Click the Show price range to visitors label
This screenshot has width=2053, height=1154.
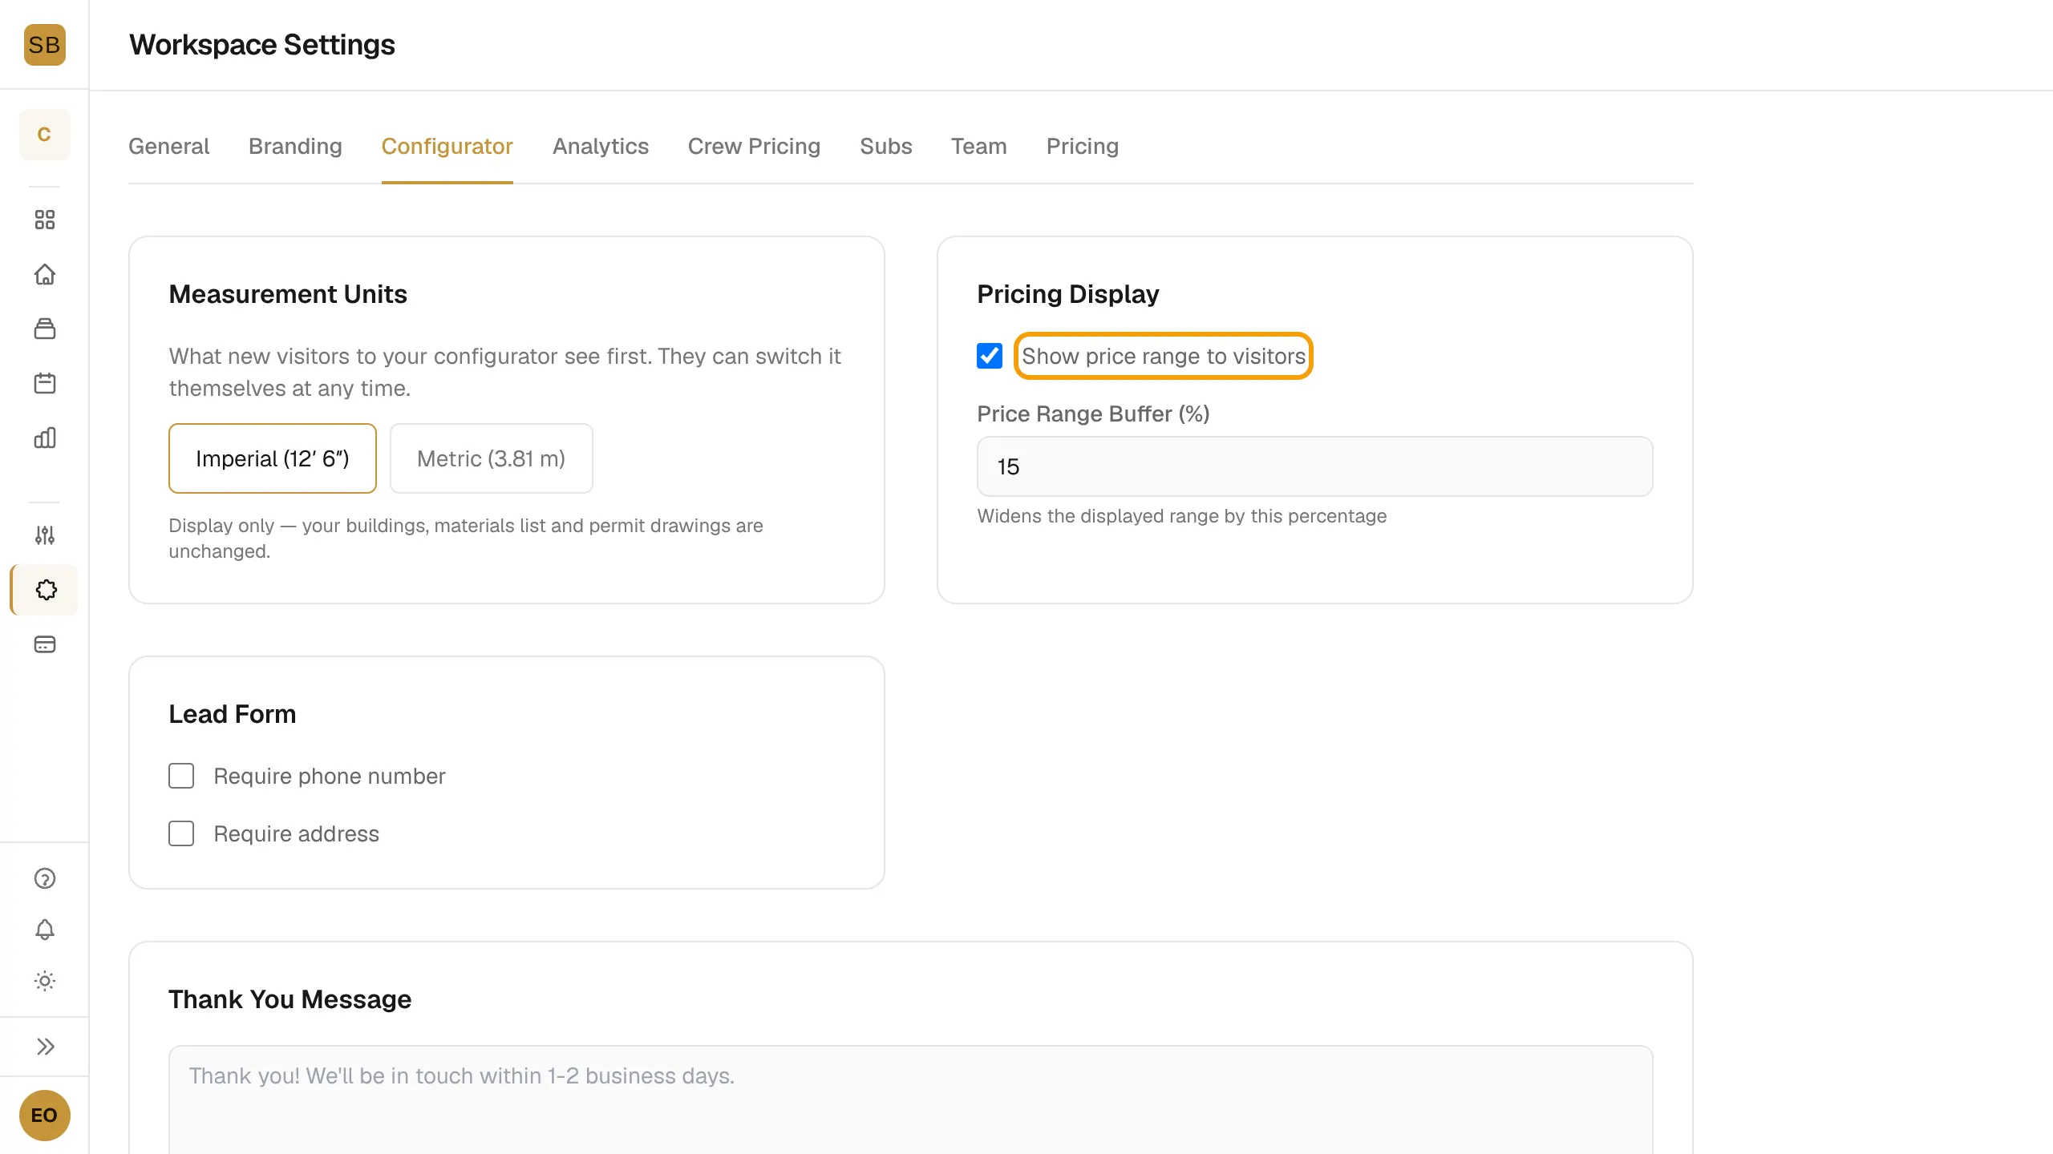pos(1163,356)
